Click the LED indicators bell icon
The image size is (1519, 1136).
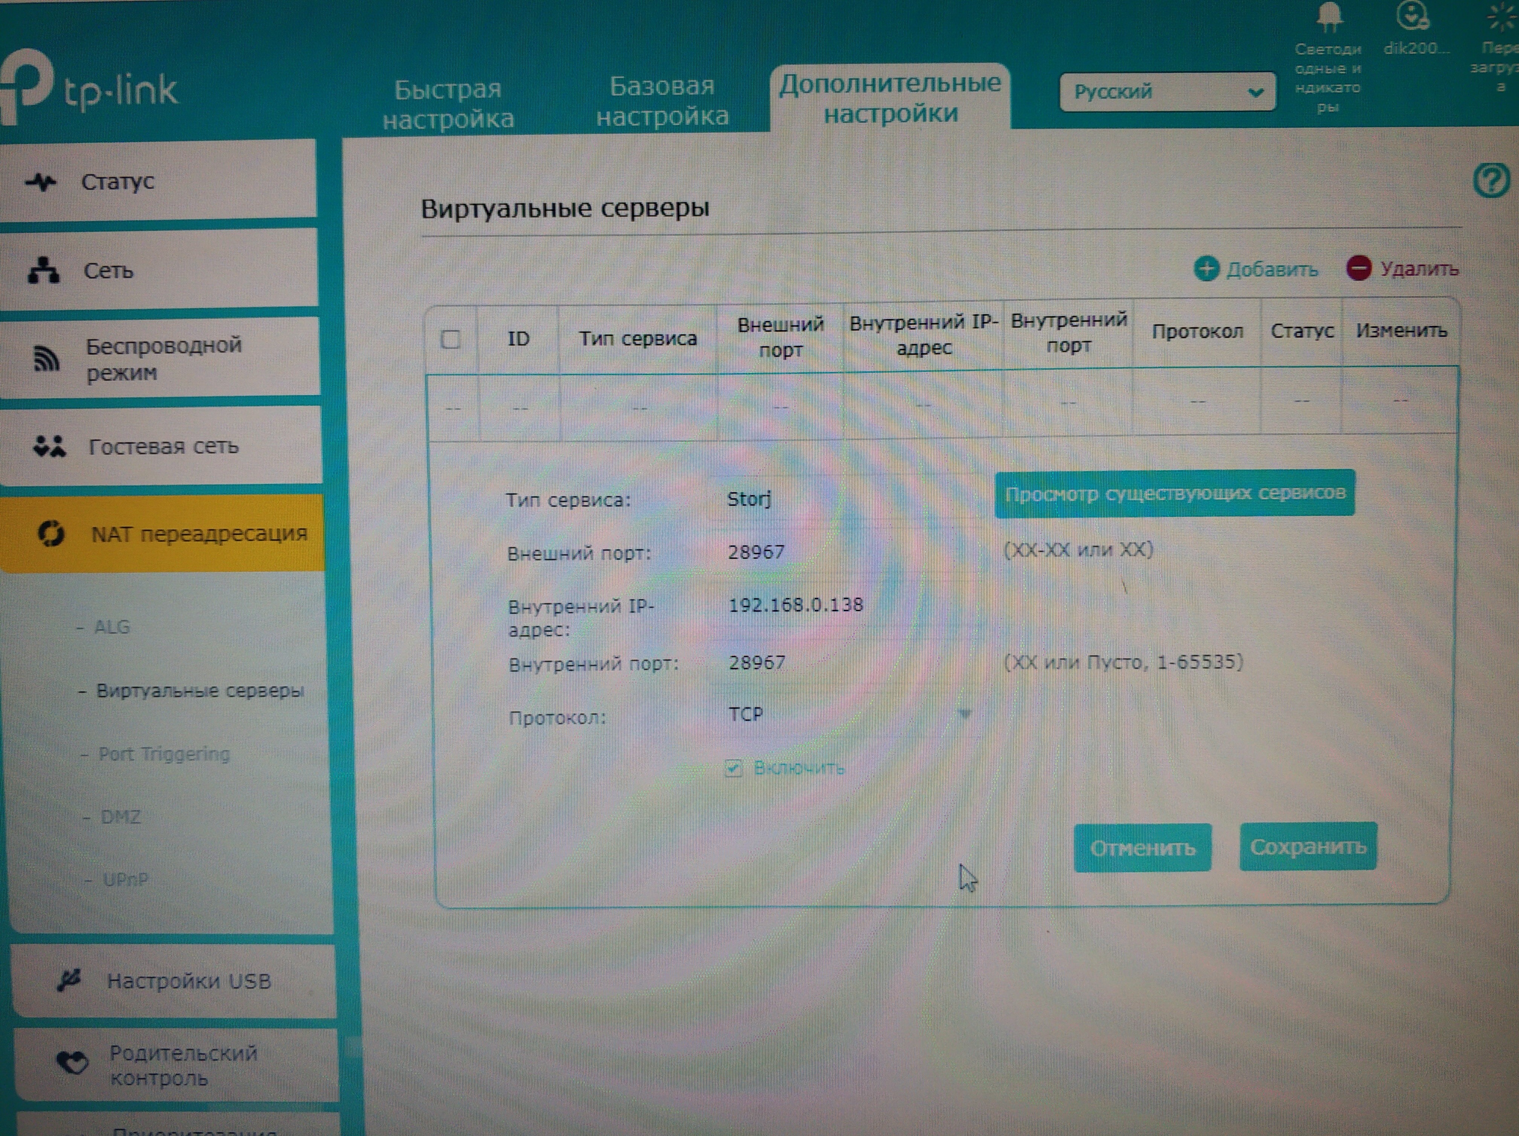click(1329, 17)
